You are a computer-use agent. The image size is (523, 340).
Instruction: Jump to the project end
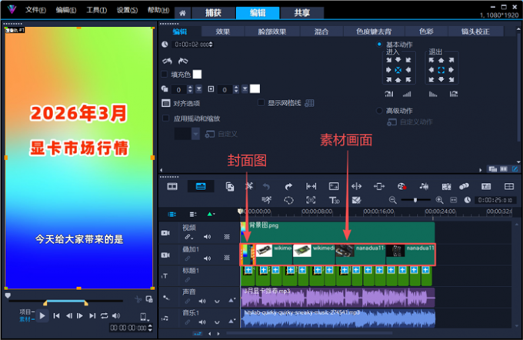pyautogui.click(x=92, y=315)
